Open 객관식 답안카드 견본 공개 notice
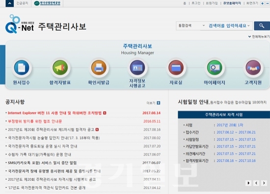This screenshot has width=270, height=194. 47,188
